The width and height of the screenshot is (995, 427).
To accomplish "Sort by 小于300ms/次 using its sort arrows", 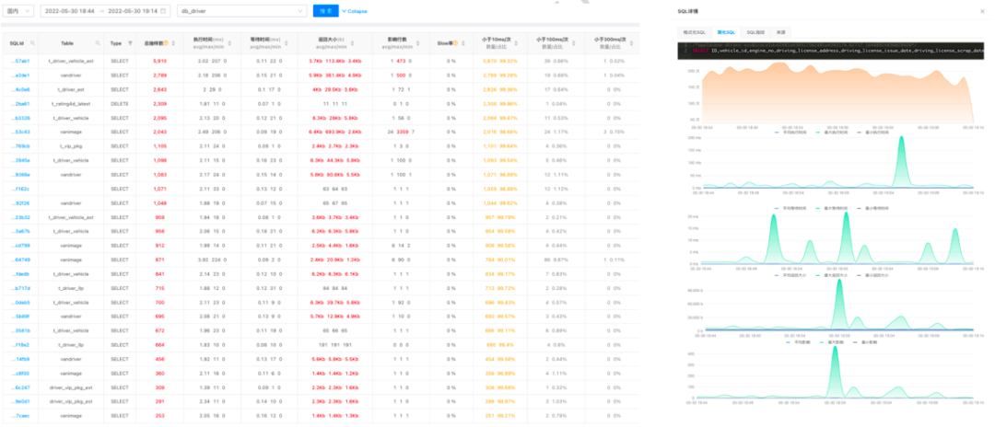I will click(x=629, y=43).
